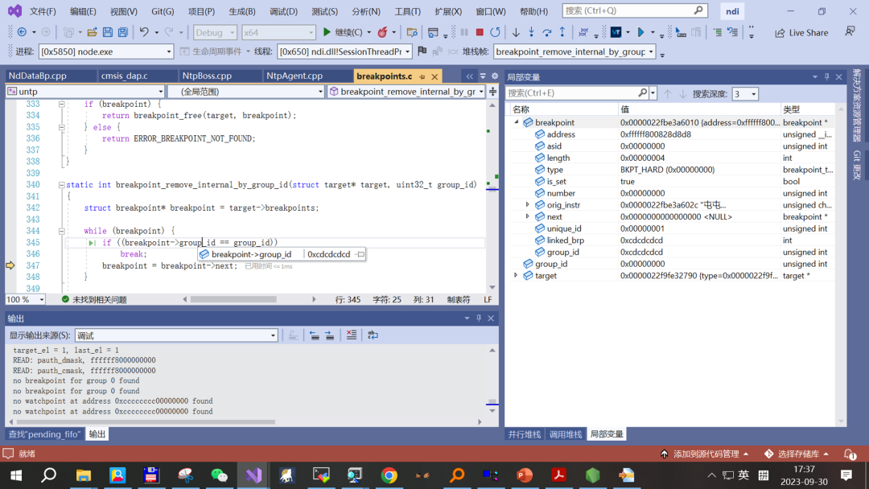Image resolution: width=869 pixels, height=489 pixels.
Task: Open Google Chrome from the taskbar
Action: [x=389, y=475]
